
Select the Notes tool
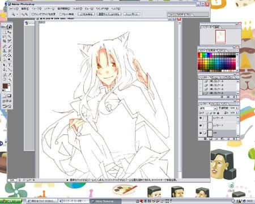5,75
